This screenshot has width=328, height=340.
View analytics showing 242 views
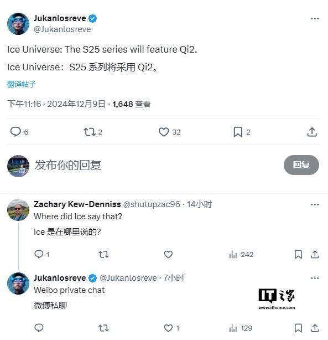click(241, 254)
